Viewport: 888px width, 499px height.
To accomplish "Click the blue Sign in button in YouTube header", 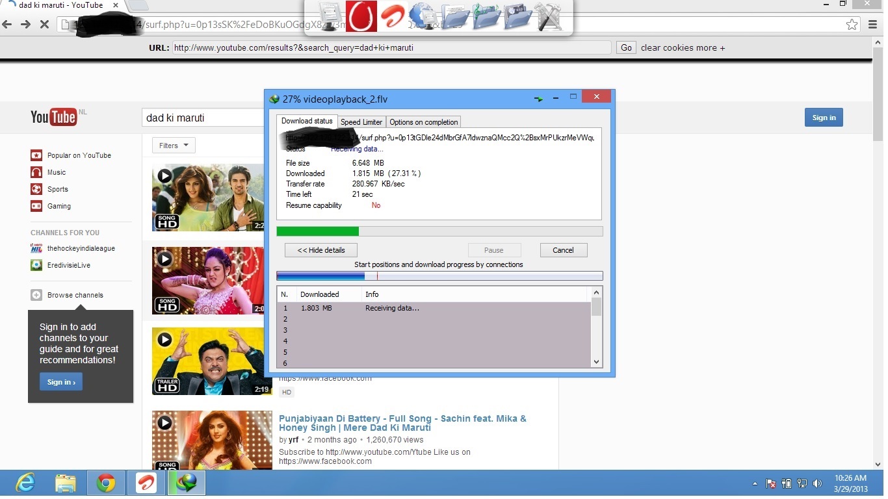I will pyautogui.click(x=824, y=118).
